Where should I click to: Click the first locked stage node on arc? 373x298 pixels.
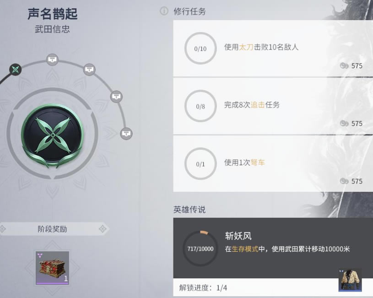(x=52, y=59)
